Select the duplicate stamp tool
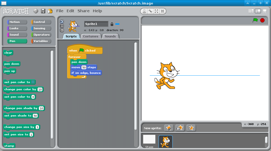The width and height of the screenshot is (271, 151). (144, 11)
